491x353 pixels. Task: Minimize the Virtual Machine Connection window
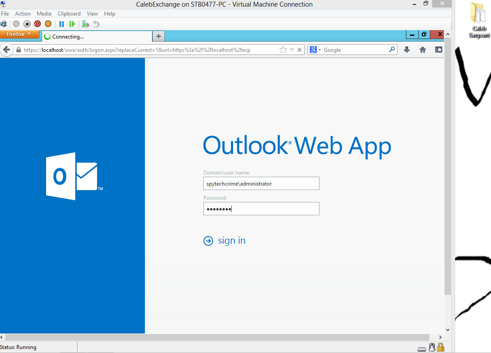click(414, 4)
